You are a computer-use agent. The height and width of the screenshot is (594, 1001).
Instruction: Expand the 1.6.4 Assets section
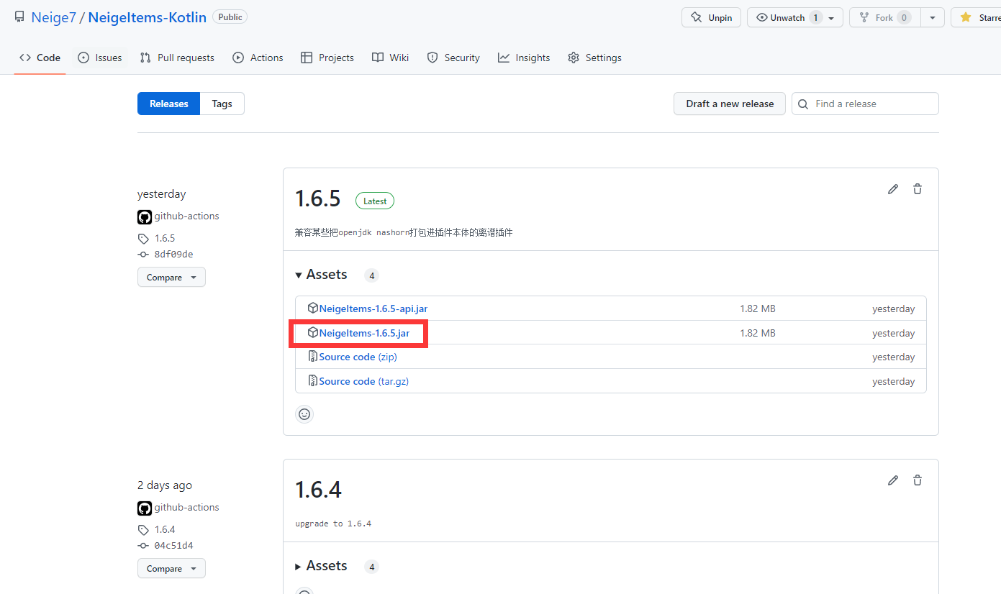tap(322, 566)
